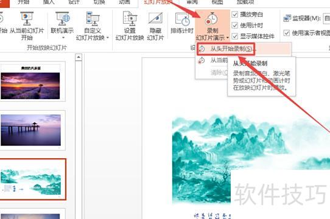This screenshot has width=330, height=219.
Task: Open the 幻灯片放映 ribbon tab
Action: click(158, 2)
